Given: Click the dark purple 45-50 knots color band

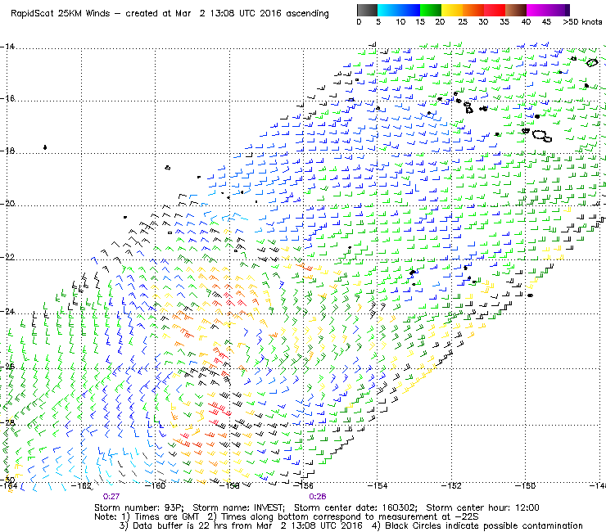Looking at the screenshot, I should coord(560,10).
